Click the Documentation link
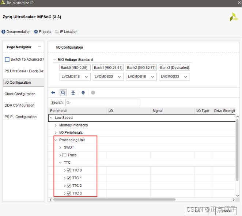The width and height of the screenshot is (242, 216). [x=19, y=32]
